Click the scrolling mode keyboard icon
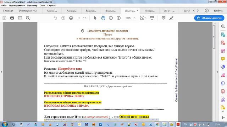227x127 pixels. (152, 18)
